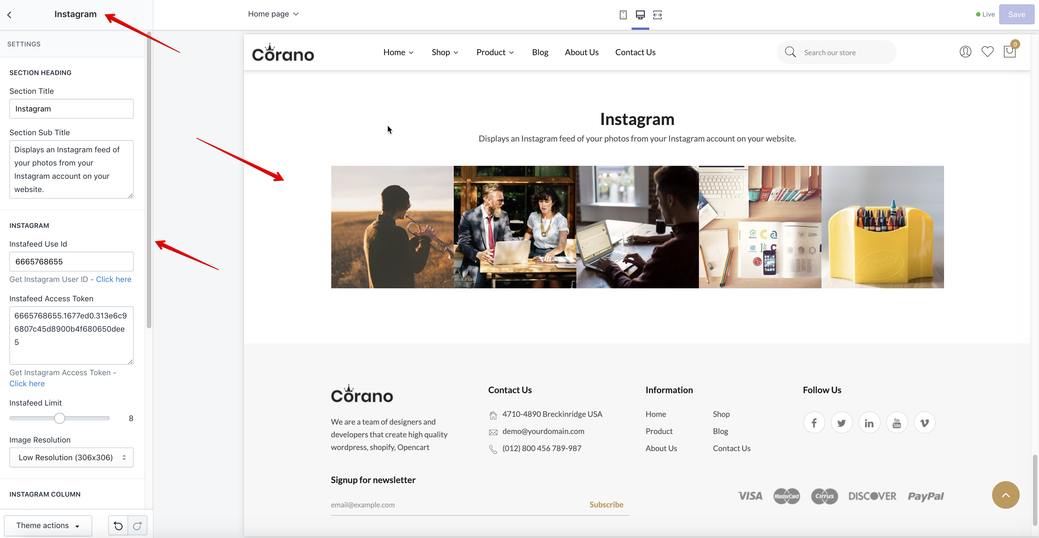This screenshot has width=1039, height=538.
Task: Click the scroll-to-top gold button
Action: point(1006,495)
